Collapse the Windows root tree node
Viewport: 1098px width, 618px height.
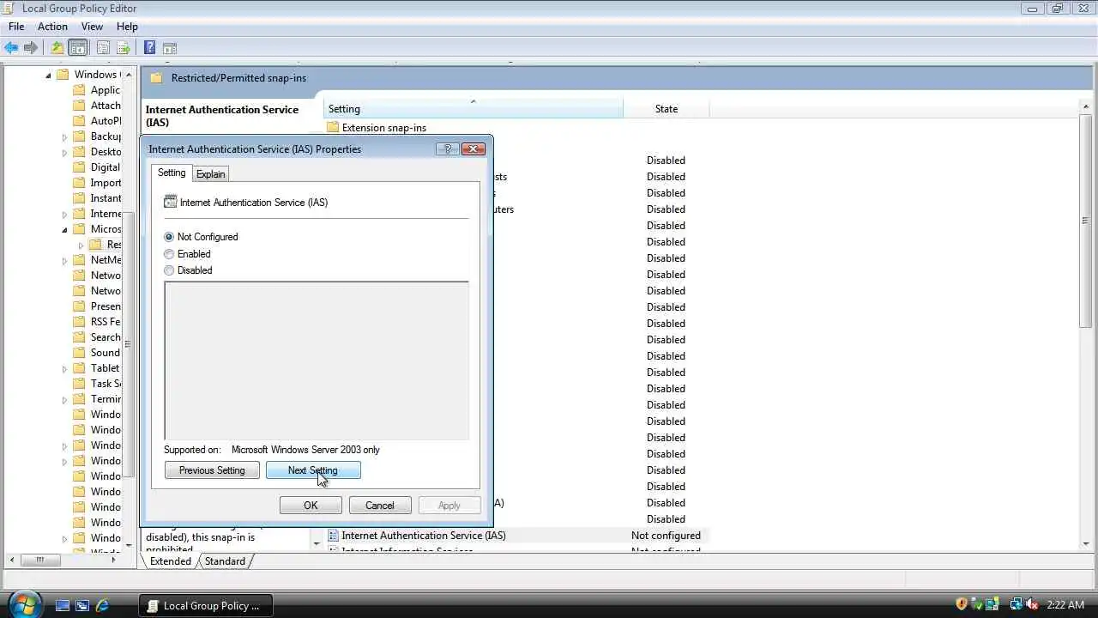pos(48,75)
